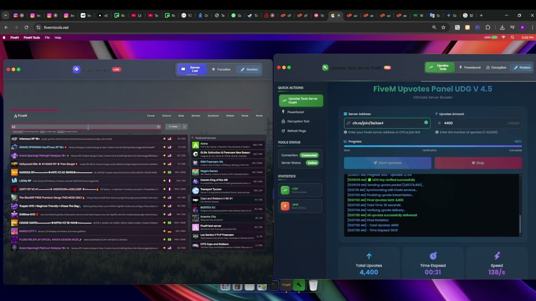Open the Servers link in the FiveM navigation
This screenshot has height=301, width=536.
pos(196,116)
